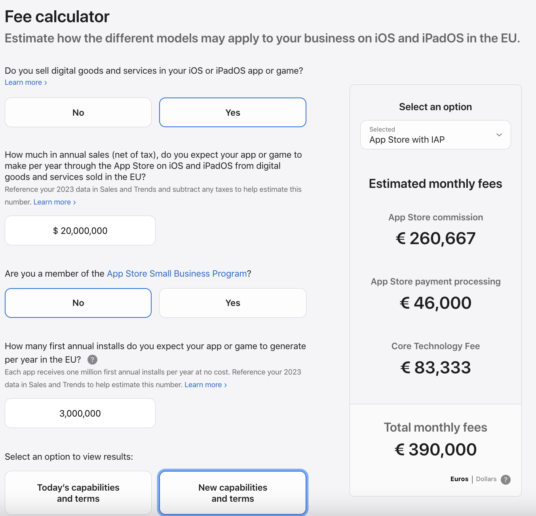Open Learn more under digital goods question
Viewport: 536px width, 516px height.
[x=26, y=82]
